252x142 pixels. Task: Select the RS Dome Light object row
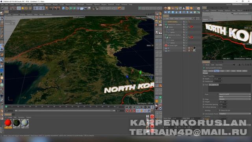(172, 46)
